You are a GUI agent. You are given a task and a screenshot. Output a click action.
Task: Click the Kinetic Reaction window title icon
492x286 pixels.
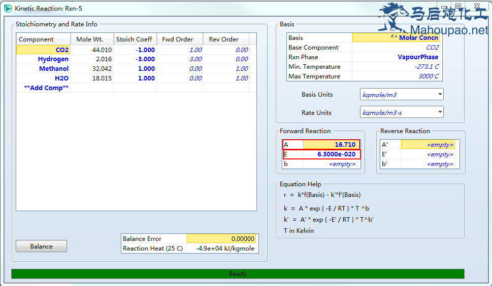click(8, 8)
